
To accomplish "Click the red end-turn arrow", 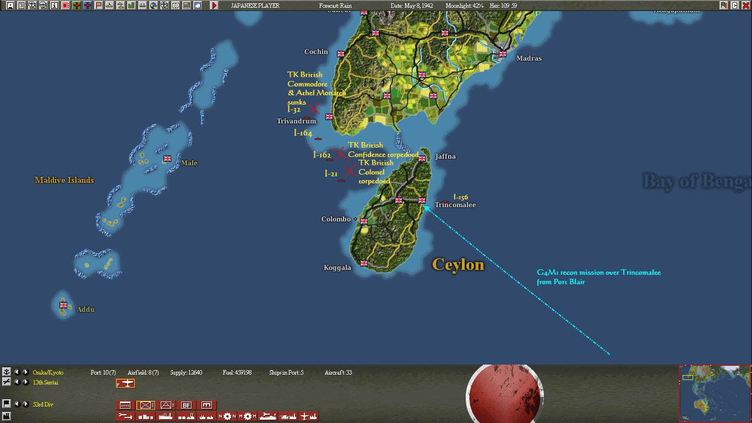I will pos(214,6).
